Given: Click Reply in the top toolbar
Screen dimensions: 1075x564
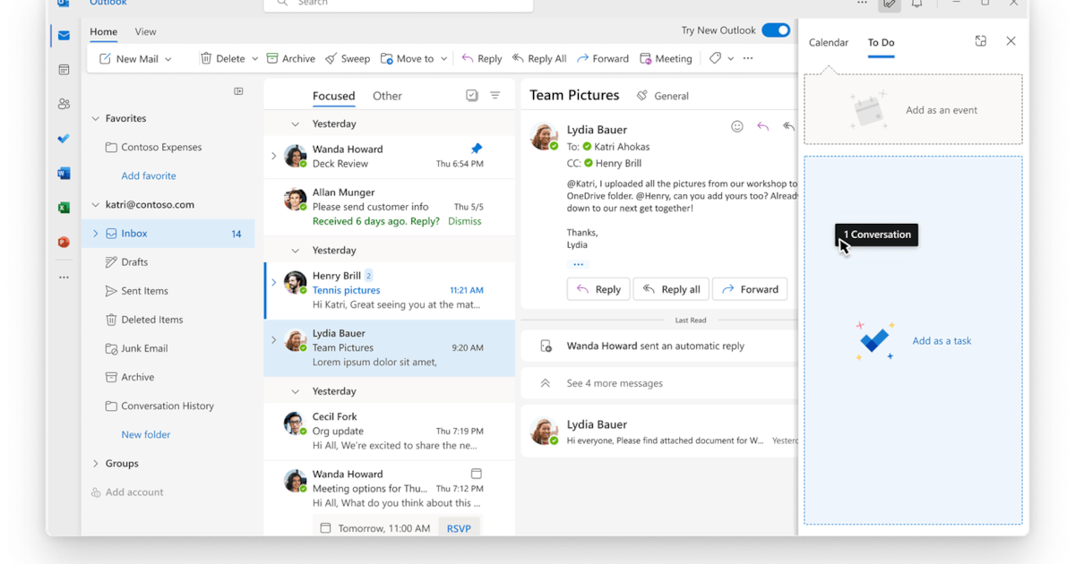Looking at the screenshot, I should click(x=482, y=58).
